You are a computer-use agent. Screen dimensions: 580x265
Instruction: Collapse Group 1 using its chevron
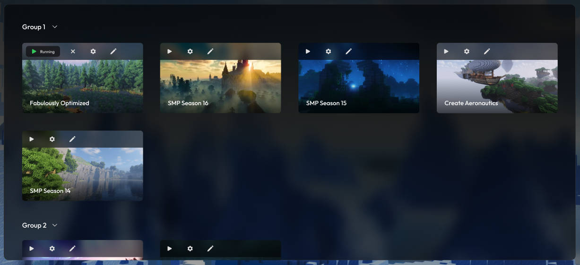(55, 27)
